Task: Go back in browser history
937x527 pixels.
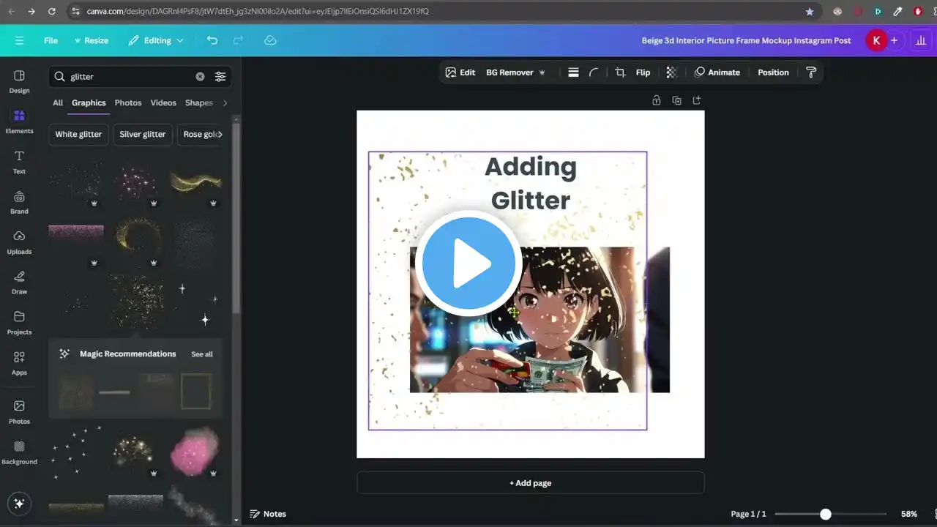Action: (12, 12)
